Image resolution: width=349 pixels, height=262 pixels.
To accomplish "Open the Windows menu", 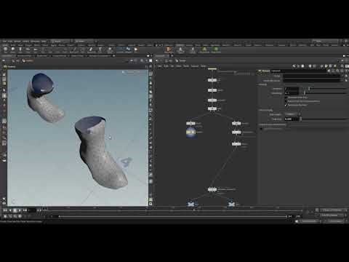I will (x=35, y=41).
